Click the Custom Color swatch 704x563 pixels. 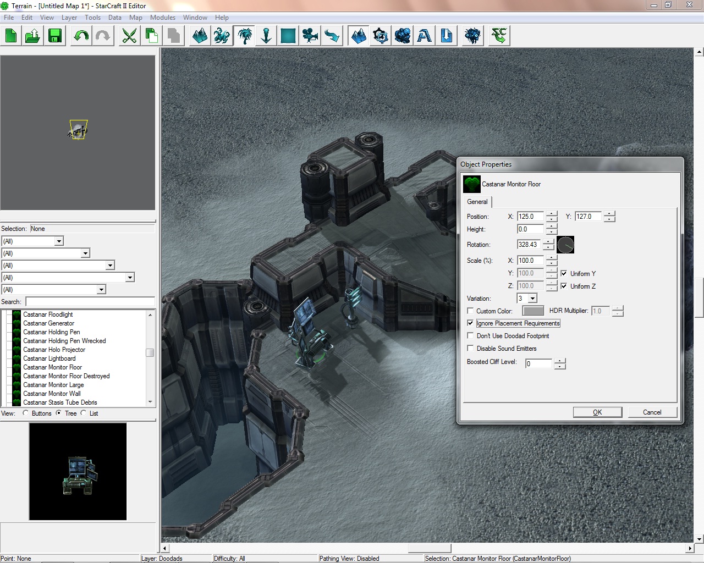pyautogui.click(x=532, y=311)
